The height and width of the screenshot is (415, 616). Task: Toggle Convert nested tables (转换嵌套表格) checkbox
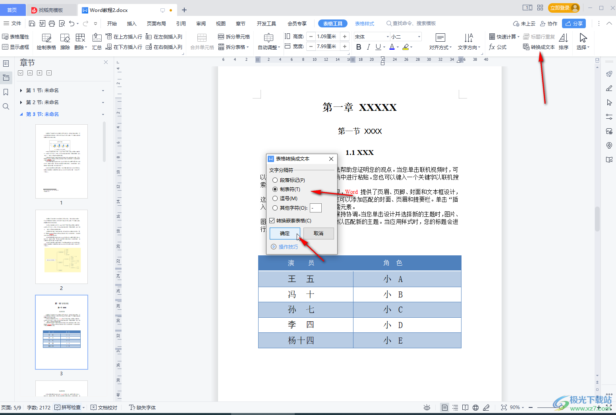tap(290, 221)
